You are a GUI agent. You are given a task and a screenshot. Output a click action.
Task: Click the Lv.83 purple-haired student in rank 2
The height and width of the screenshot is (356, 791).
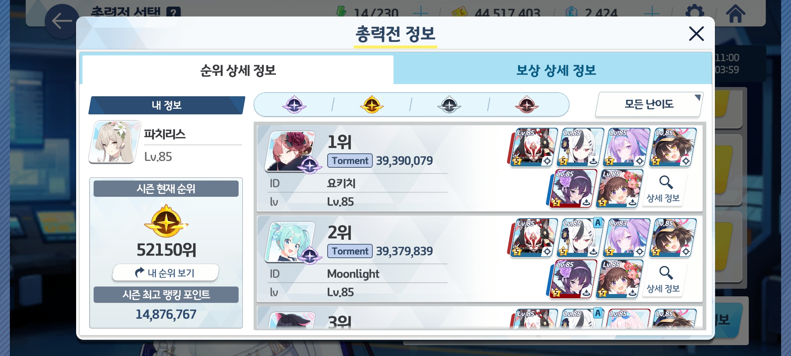(626, 238)
